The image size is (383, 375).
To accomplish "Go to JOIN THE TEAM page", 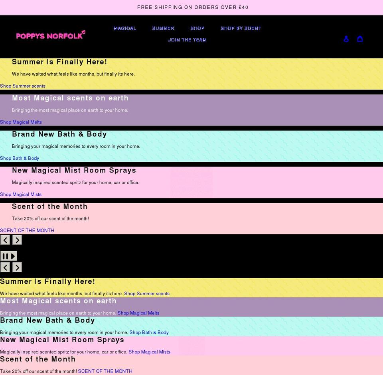I will tap(188, 40).
